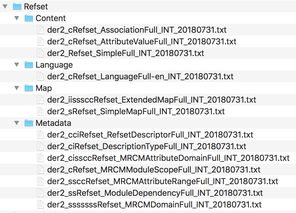Collapse the Refset folder disclosure triangle
Viewport: 296px width, 213px height.
click(x=5, y=7)
